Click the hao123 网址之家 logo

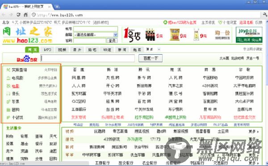point(28,35)
